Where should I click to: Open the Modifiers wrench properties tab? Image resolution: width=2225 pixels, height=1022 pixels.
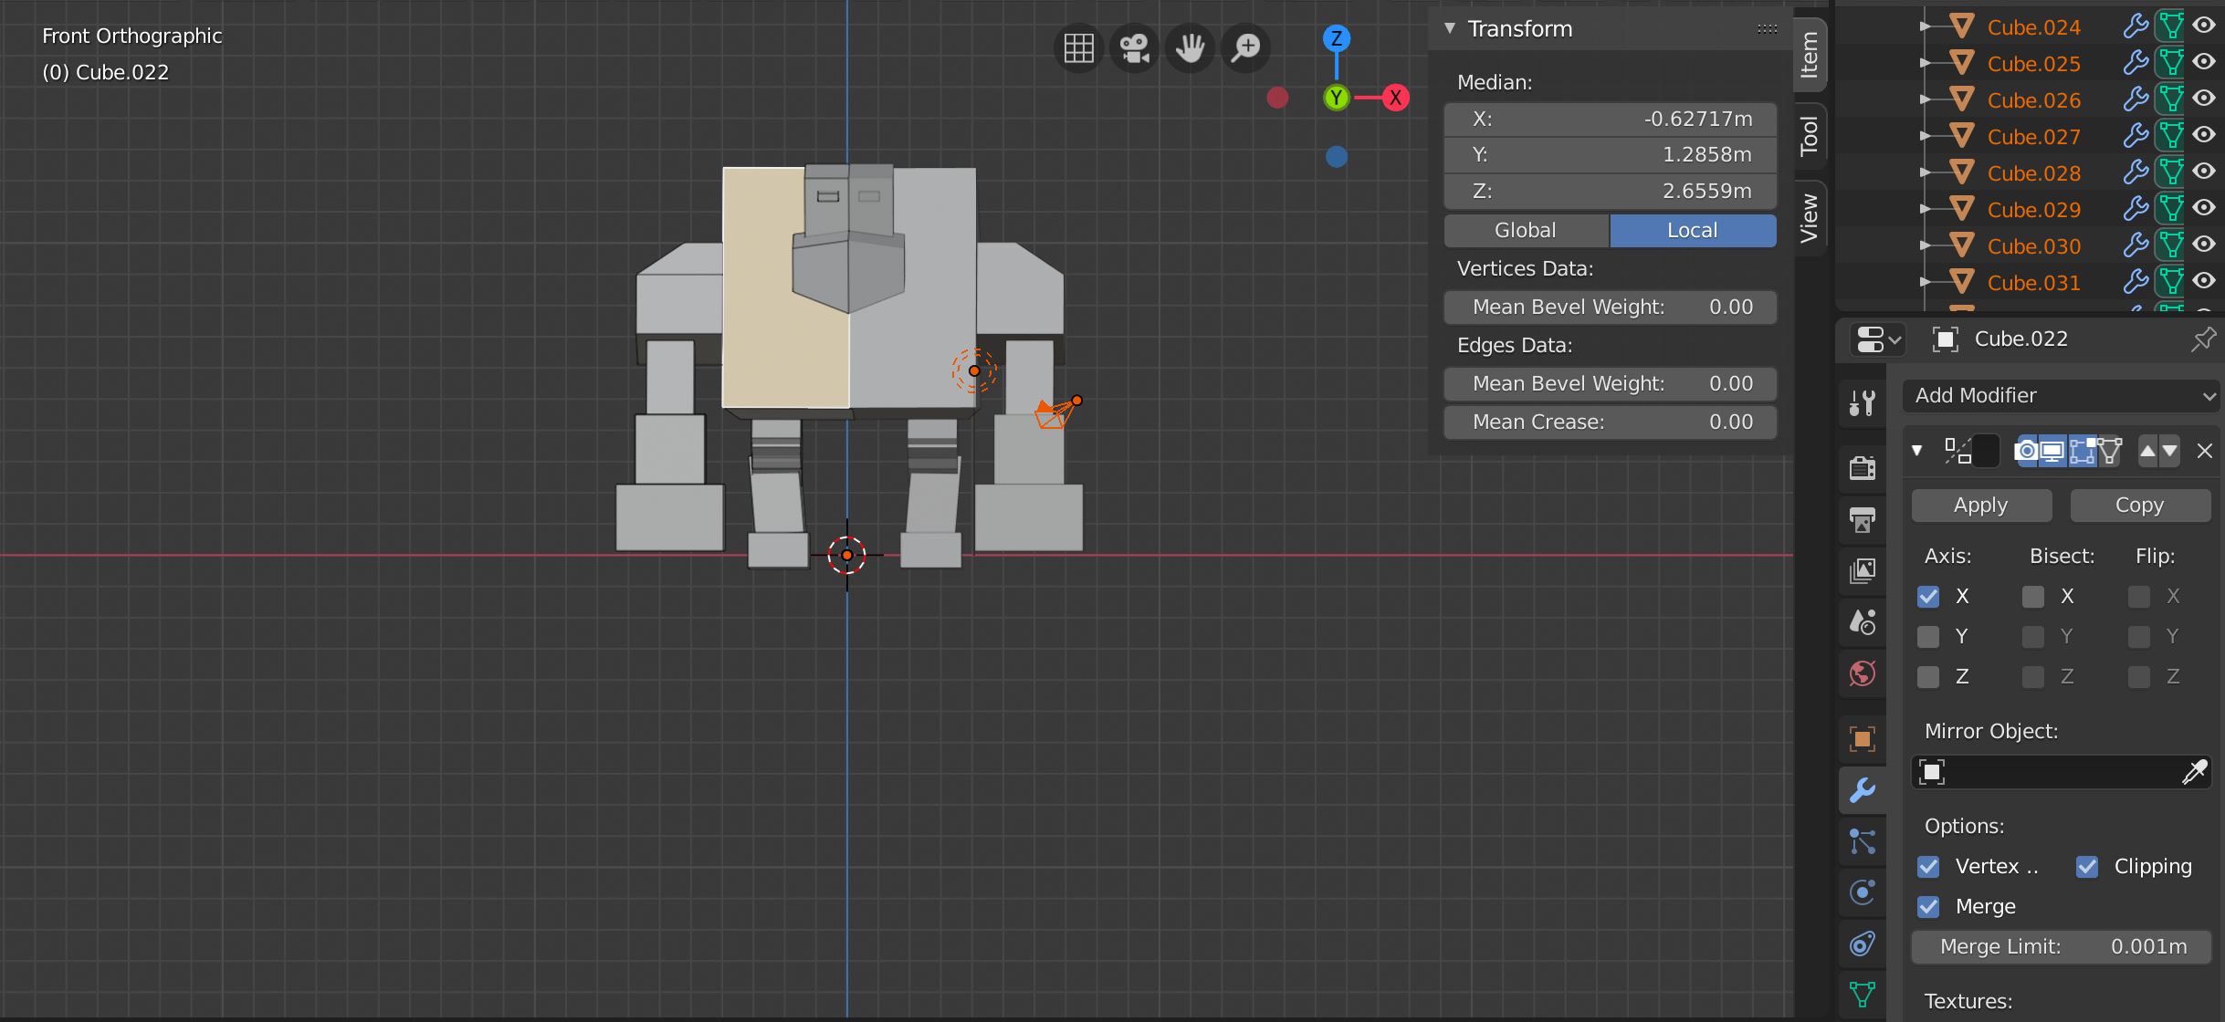(x=1863, y=789)
